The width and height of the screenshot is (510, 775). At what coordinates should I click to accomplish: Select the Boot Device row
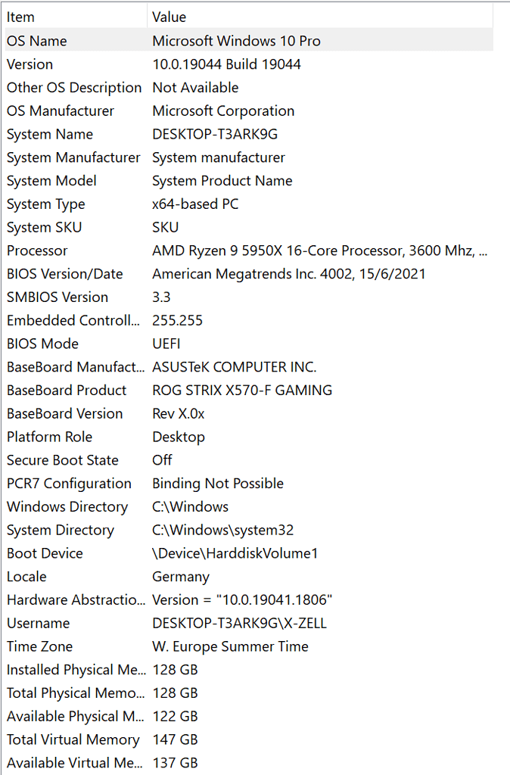pyautogui.click(x=249, y=553)
